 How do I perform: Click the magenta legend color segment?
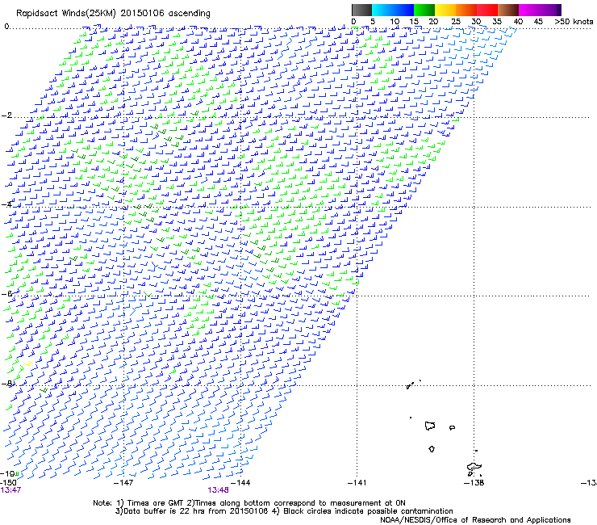[529, 10]
